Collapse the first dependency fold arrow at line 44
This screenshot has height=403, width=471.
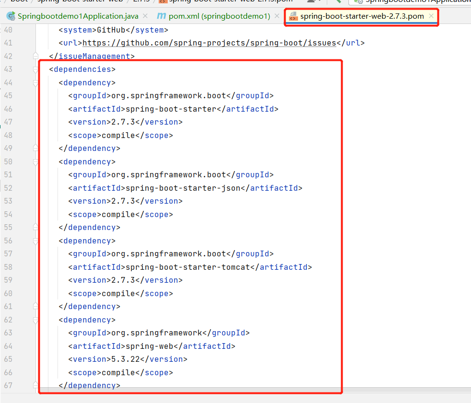(x=36, y=82)
